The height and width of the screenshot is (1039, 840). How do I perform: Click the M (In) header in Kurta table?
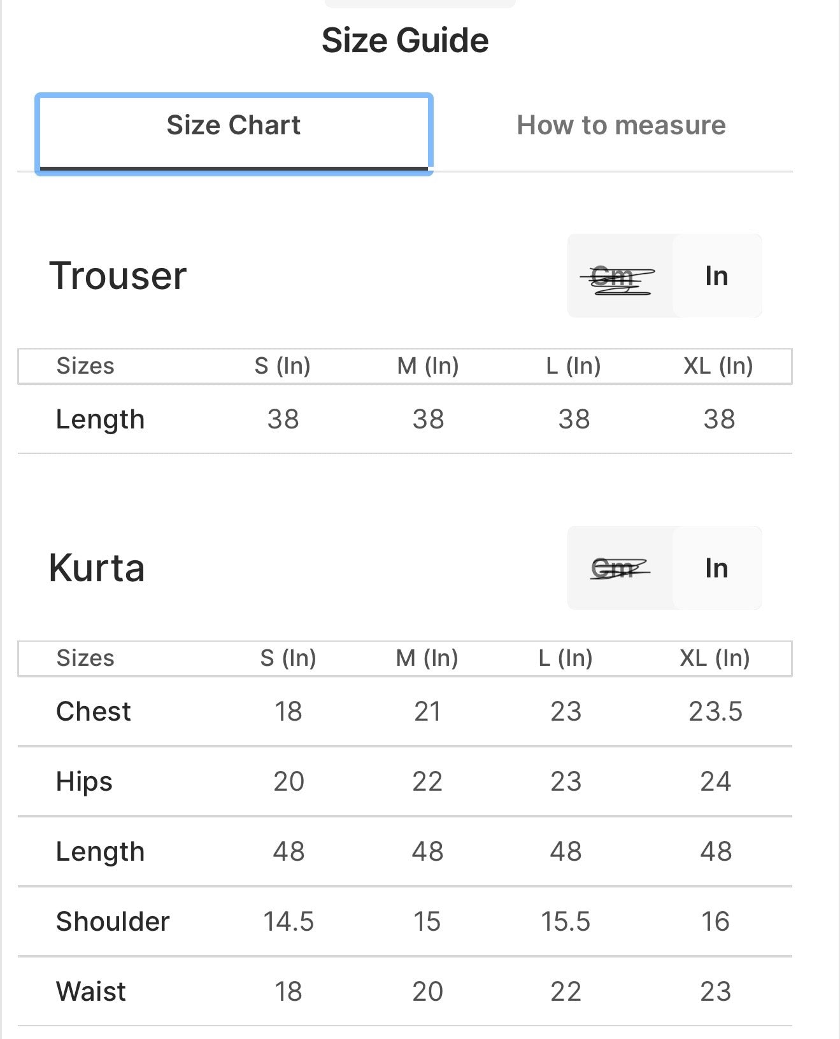427,658
